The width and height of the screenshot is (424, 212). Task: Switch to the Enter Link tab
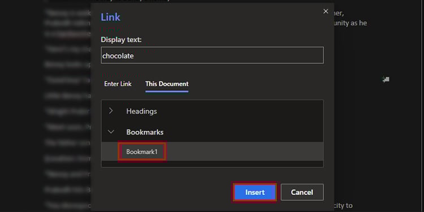(x=118, y=84)
